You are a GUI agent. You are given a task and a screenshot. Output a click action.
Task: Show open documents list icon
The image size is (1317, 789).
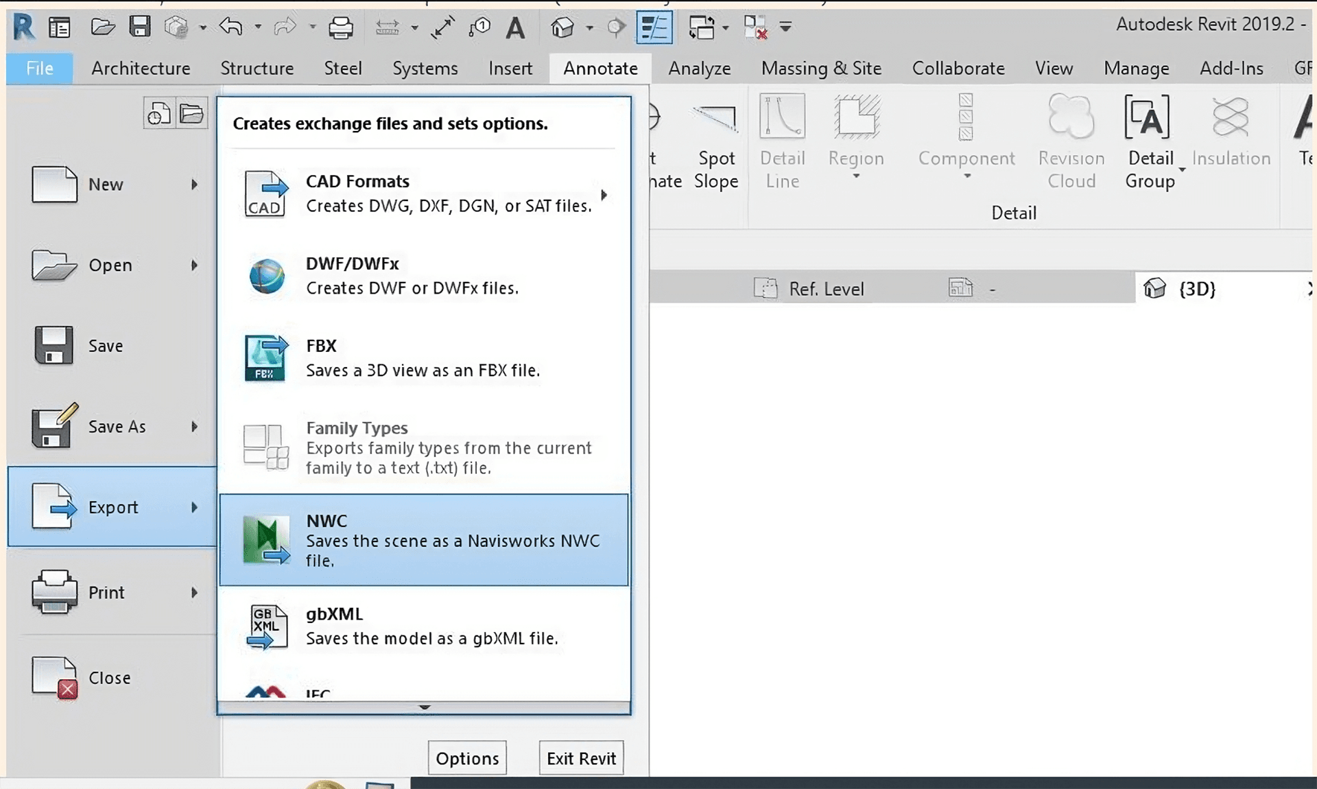pyautogui.click(x=191, y=114)
